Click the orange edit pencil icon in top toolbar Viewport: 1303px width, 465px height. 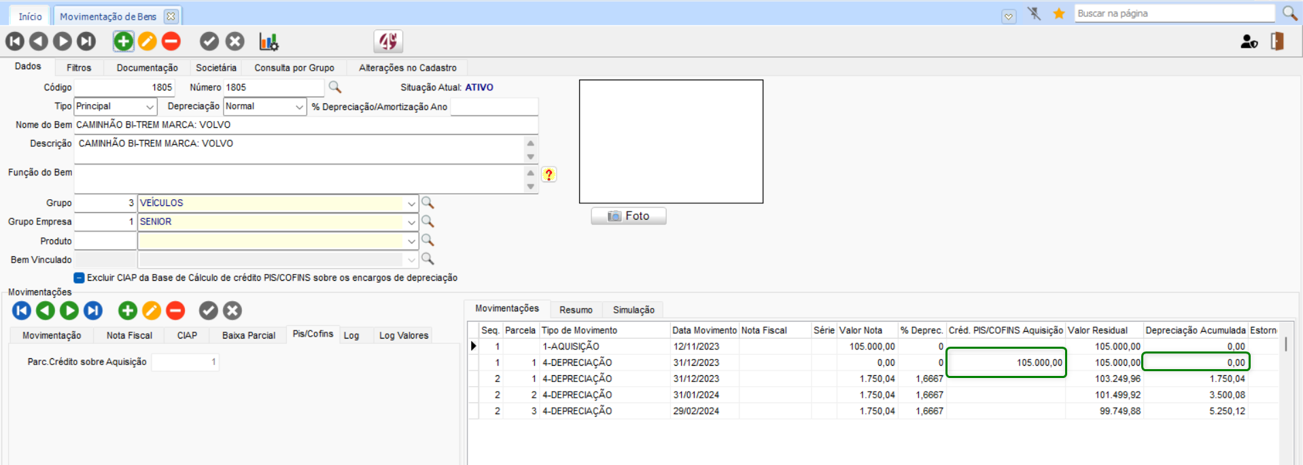point(147,41)
